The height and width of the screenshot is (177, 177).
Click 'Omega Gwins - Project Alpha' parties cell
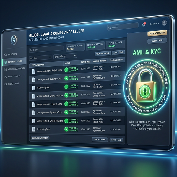[x=99, y=103]
